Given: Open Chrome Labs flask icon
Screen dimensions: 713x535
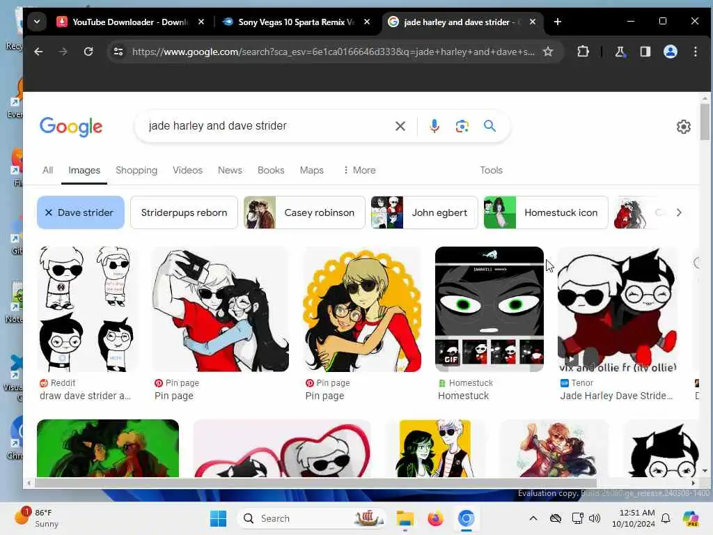Looking at the screenshot, I should tap(620, 52).
